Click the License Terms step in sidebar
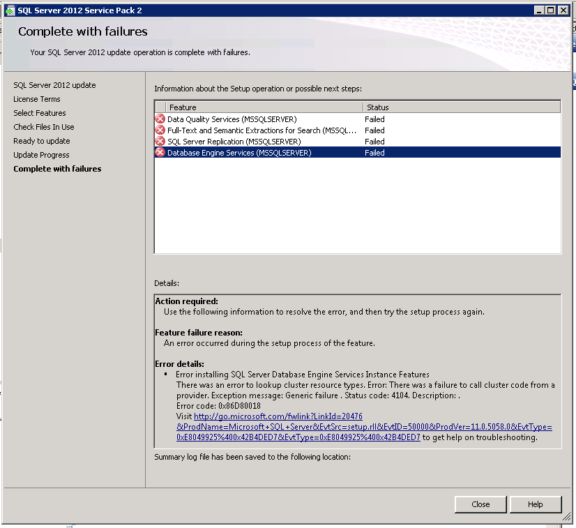Viewport: 576px width, 528px height. (x=37, y=99)
